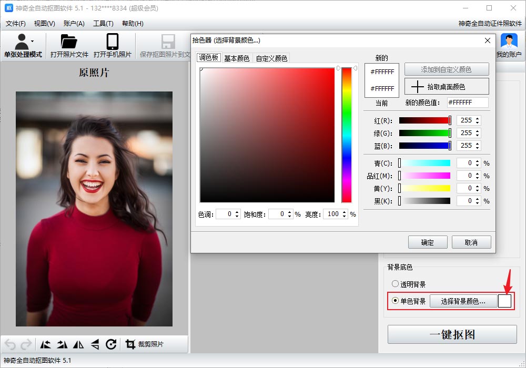
Task: Expand the 单张处理模式 mode dropdown
Action: point(33,41)
